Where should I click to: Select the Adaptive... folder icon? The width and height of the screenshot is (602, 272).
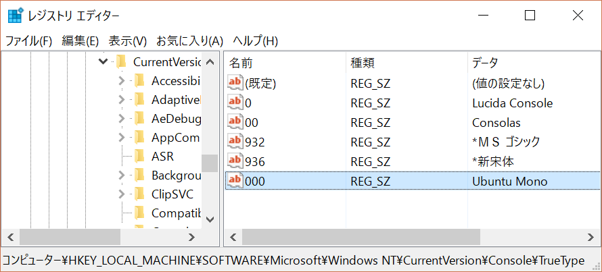140,100
